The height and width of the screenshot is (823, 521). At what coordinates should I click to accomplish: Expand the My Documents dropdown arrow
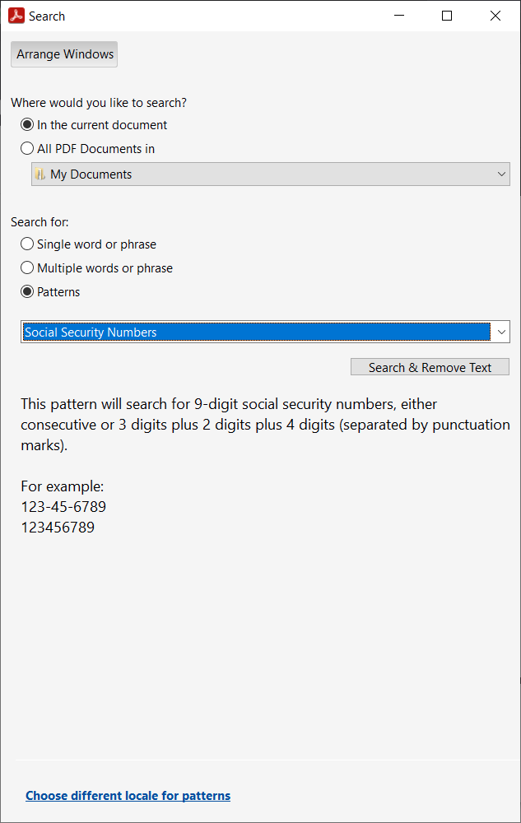coord(502,174)
